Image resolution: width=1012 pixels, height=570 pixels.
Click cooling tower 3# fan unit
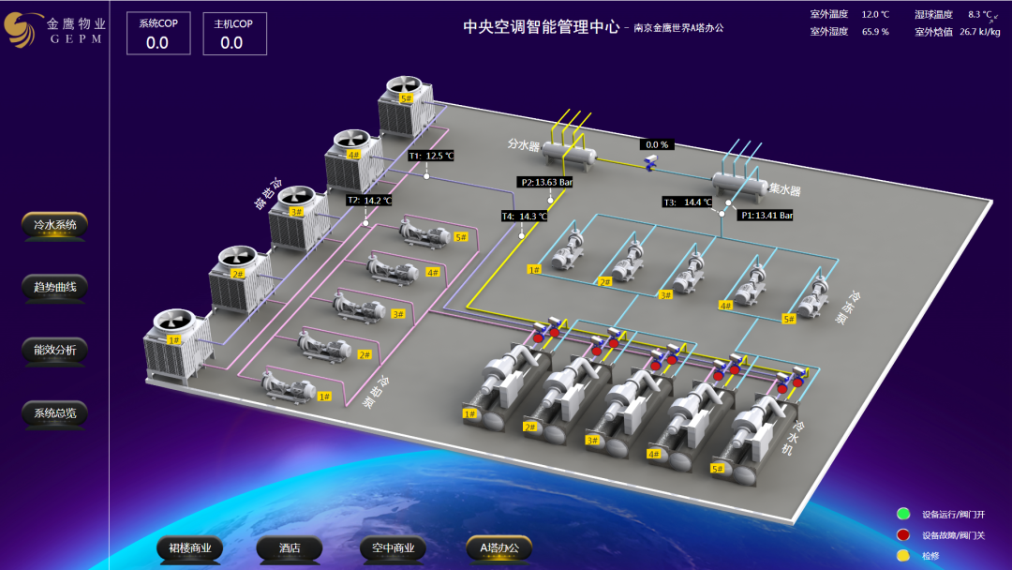click(x=295, y=217)
